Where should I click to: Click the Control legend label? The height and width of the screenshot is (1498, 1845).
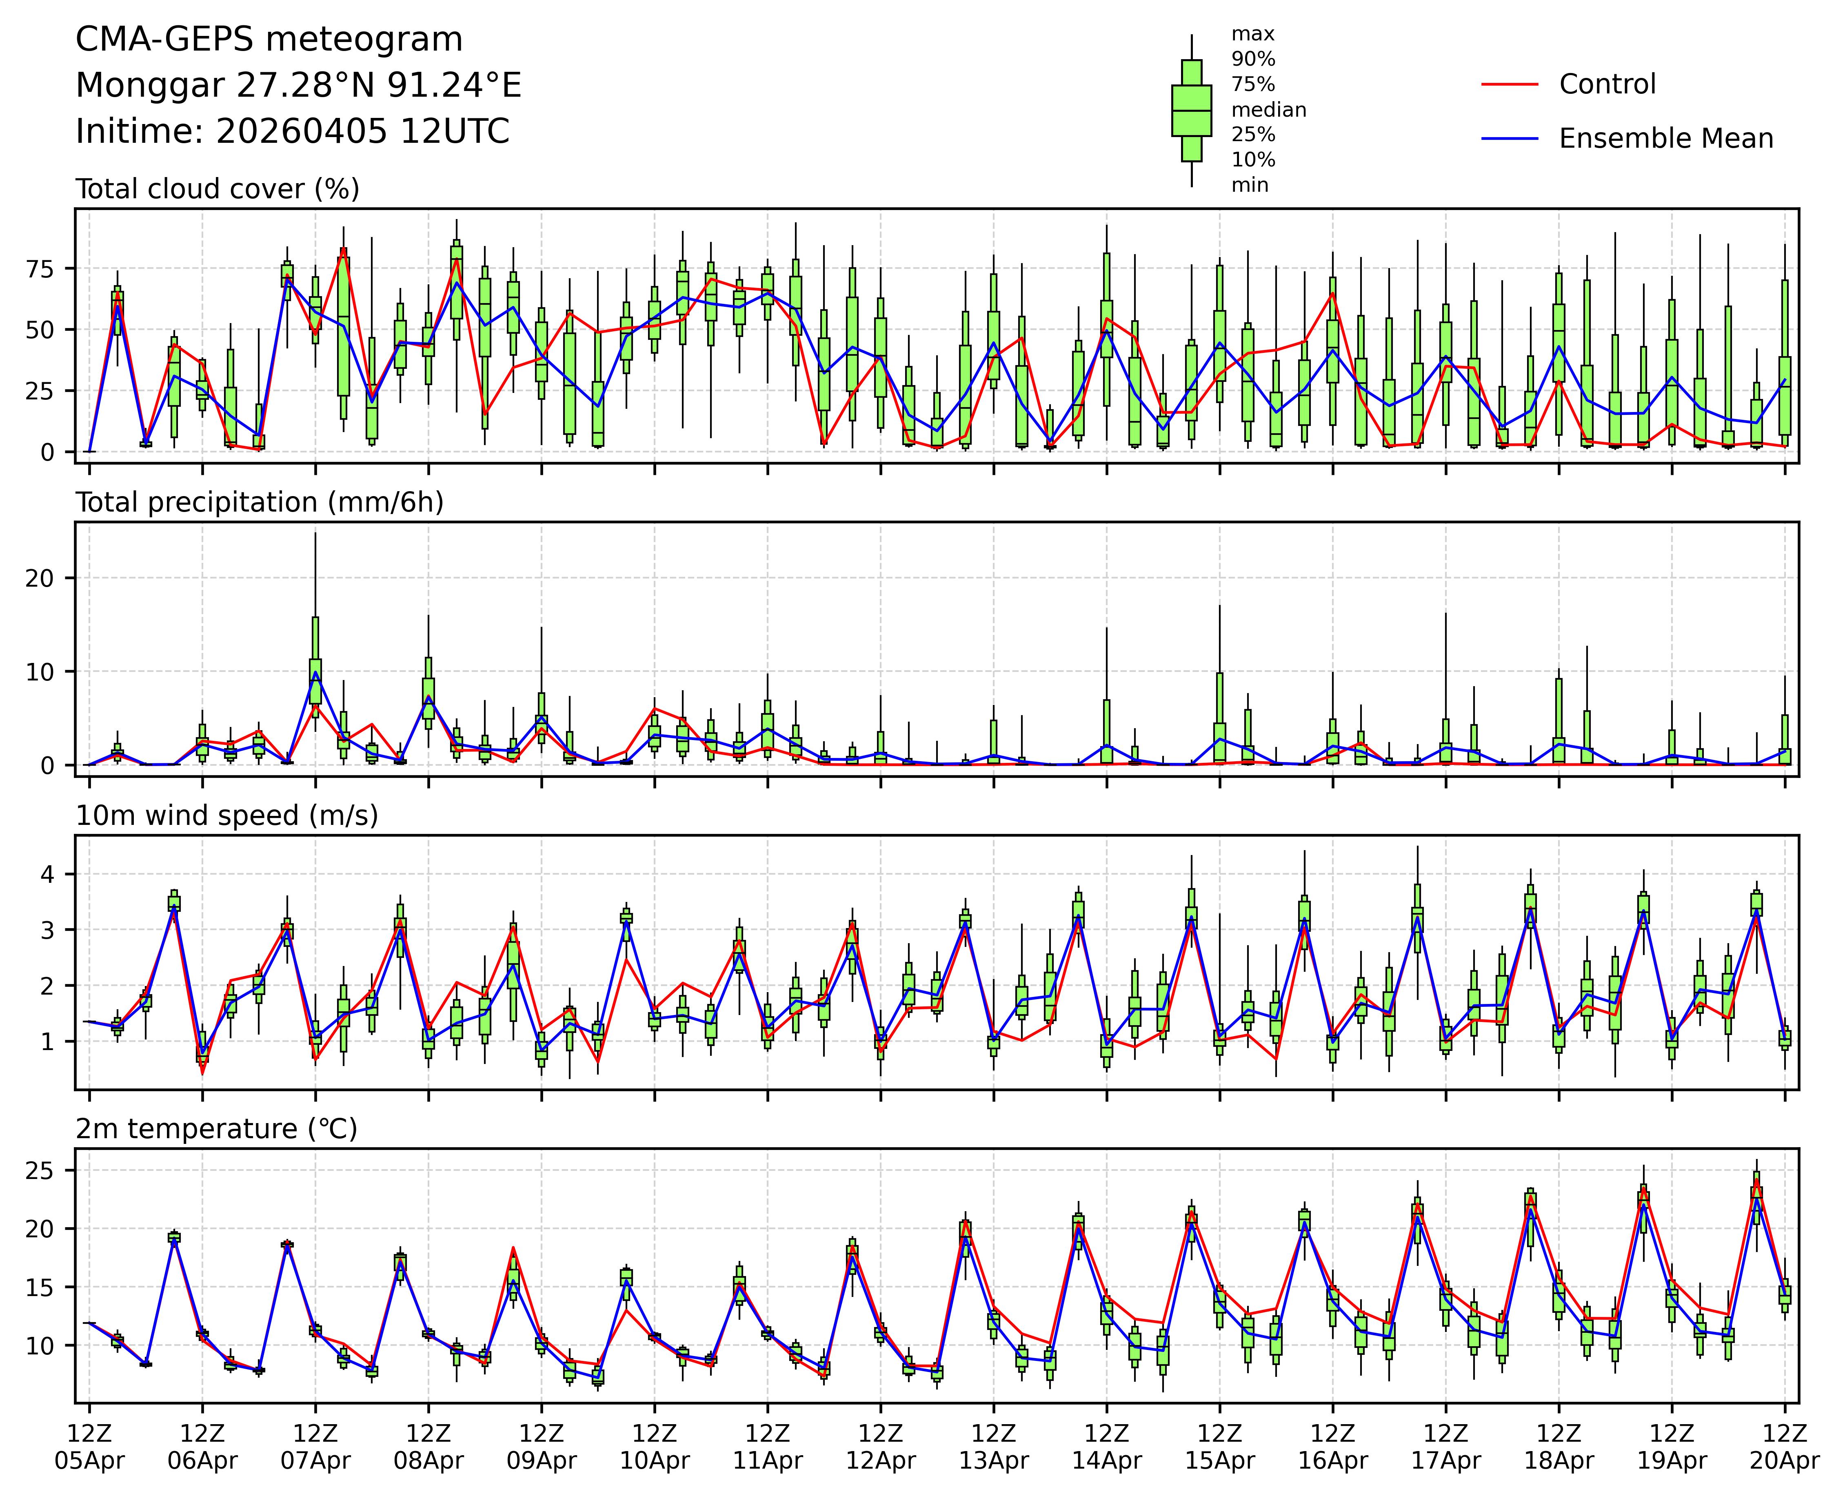tap(1607, 84)
